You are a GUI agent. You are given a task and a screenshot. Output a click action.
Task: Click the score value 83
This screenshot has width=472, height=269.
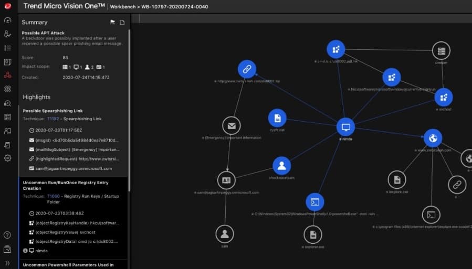(65, 57)
